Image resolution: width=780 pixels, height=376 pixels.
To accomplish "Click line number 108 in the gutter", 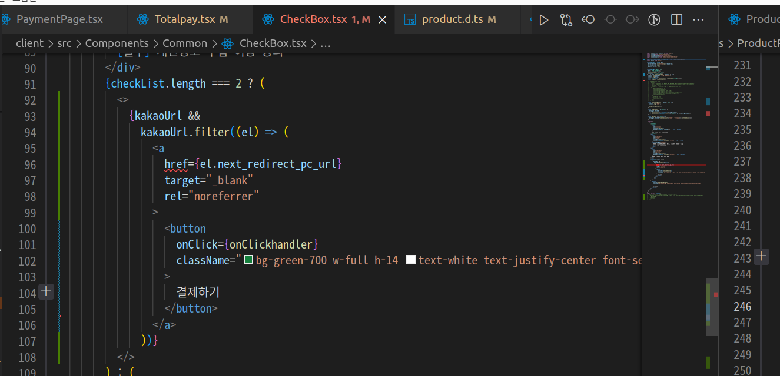I will (27, 357).
